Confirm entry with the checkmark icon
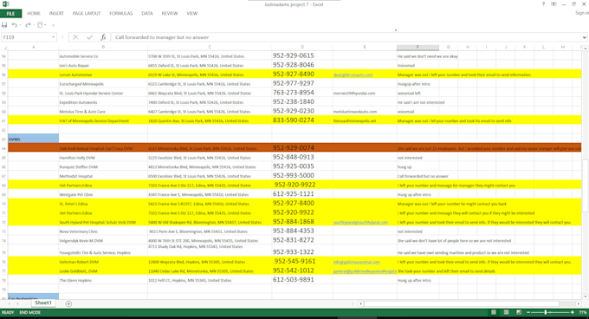This screenshot has width=589, height=319. pos(89,37)
